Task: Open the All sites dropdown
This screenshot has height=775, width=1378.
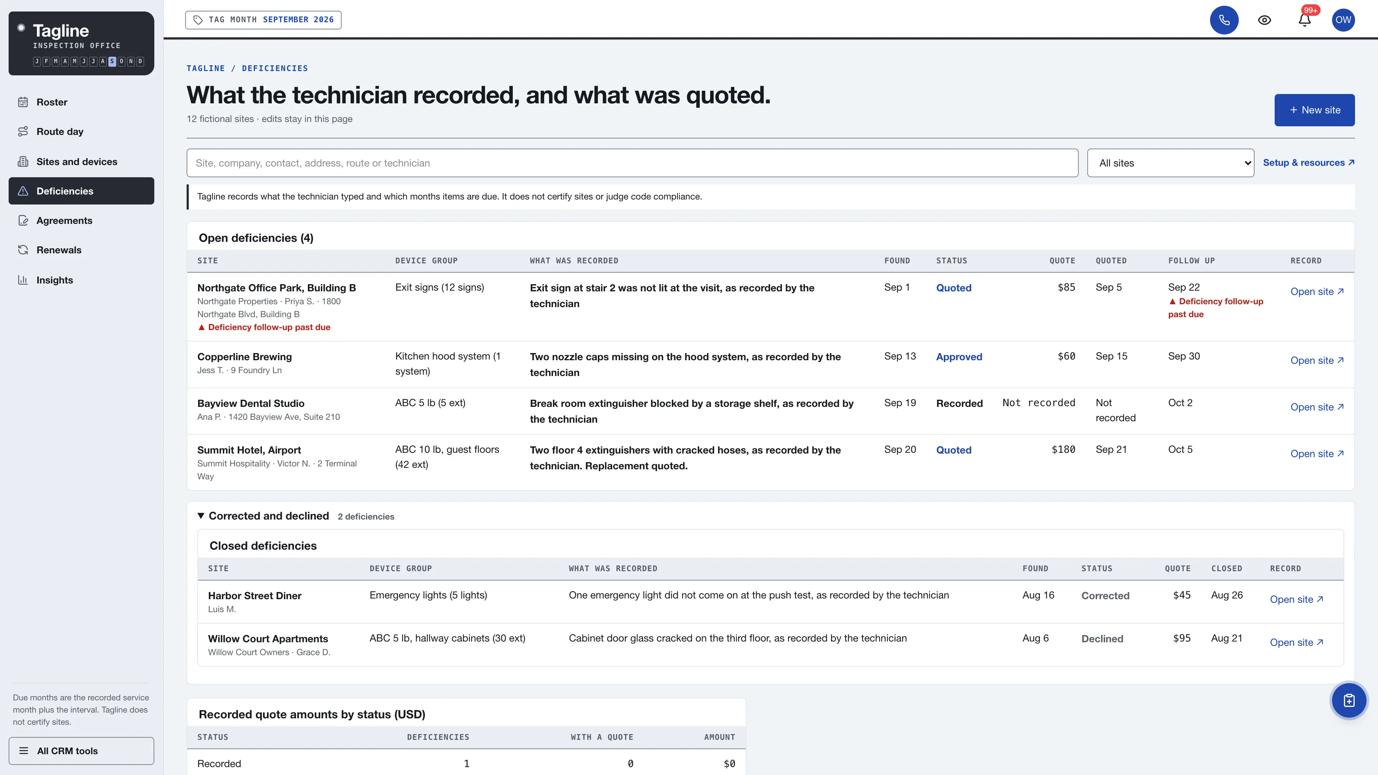Action: click(1171, 163)
